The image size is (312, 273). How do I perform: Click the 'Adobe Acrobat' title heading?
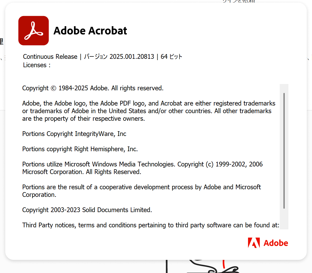coord(90,31)
